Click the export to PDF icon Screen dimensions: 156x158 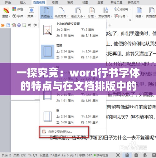[14, 25]
